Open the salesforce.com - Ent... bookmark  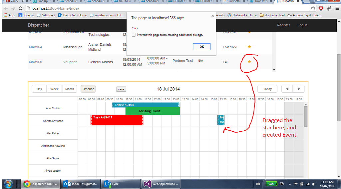(107, 15)
